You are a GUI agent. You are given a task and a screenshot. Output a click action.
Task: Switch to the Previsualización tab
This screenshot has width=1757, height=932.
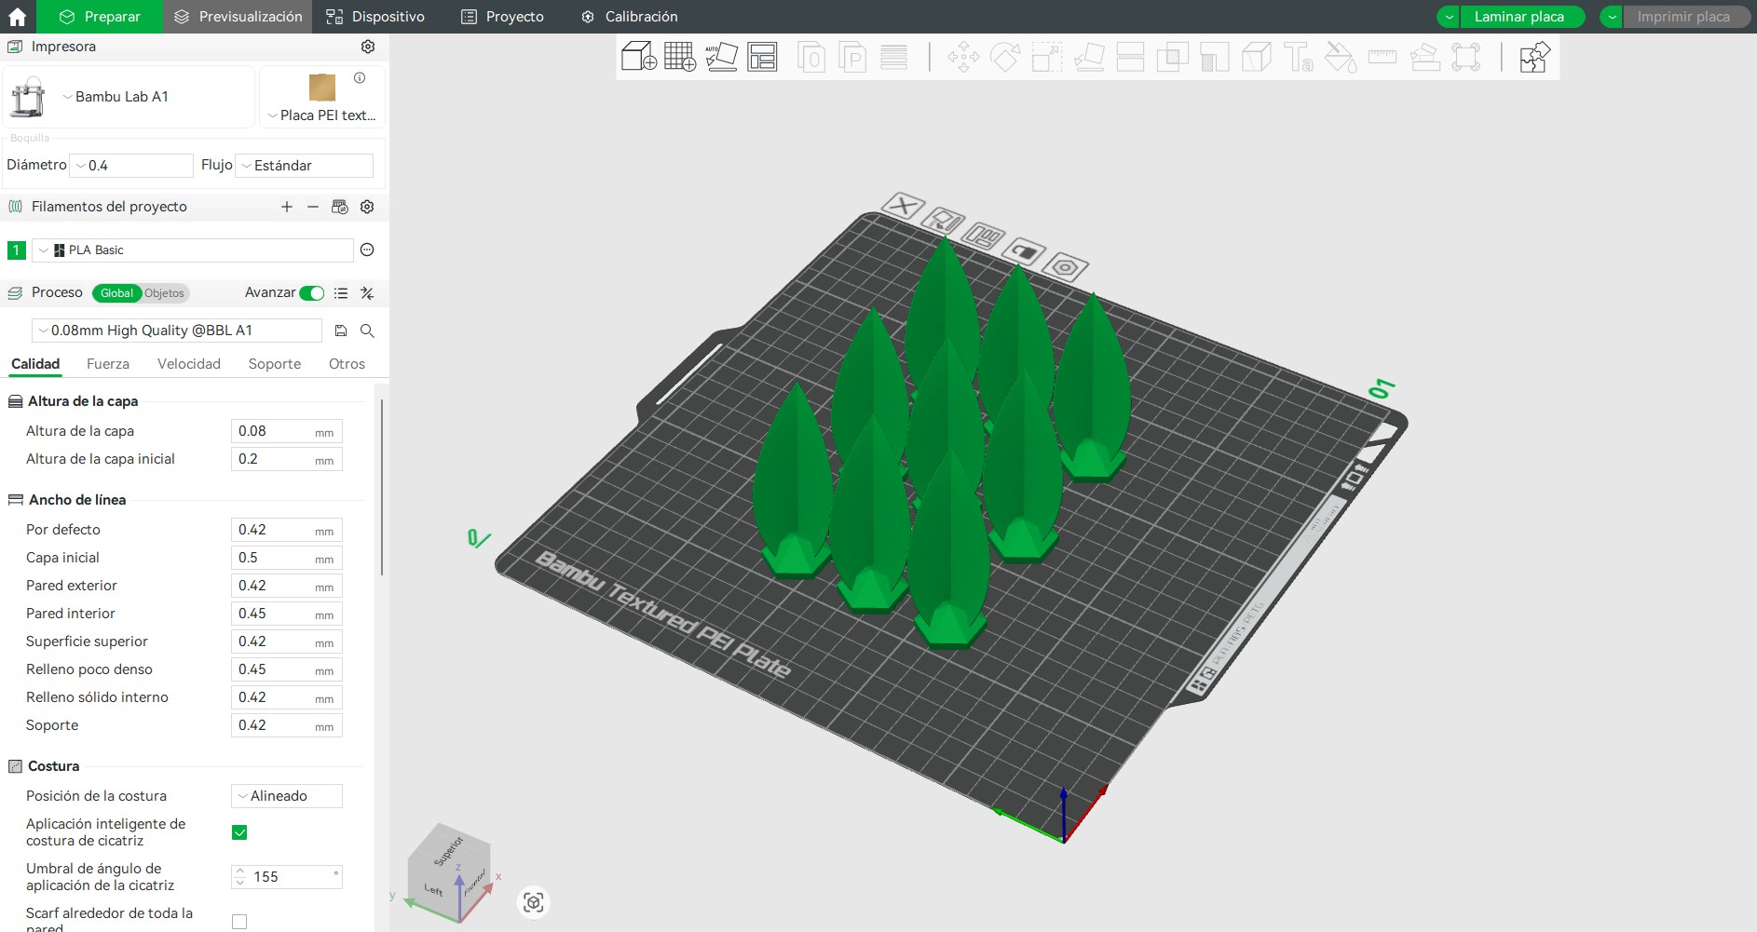click(238, 17)
